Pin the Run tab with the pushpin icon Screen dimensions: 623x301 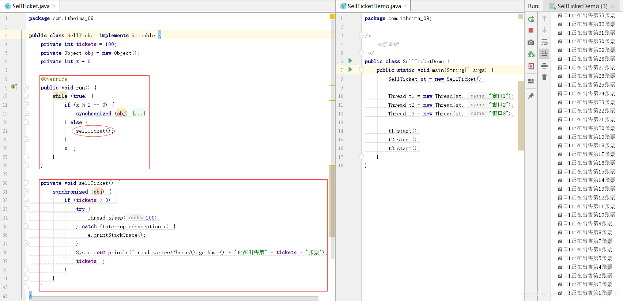point(531,96)
